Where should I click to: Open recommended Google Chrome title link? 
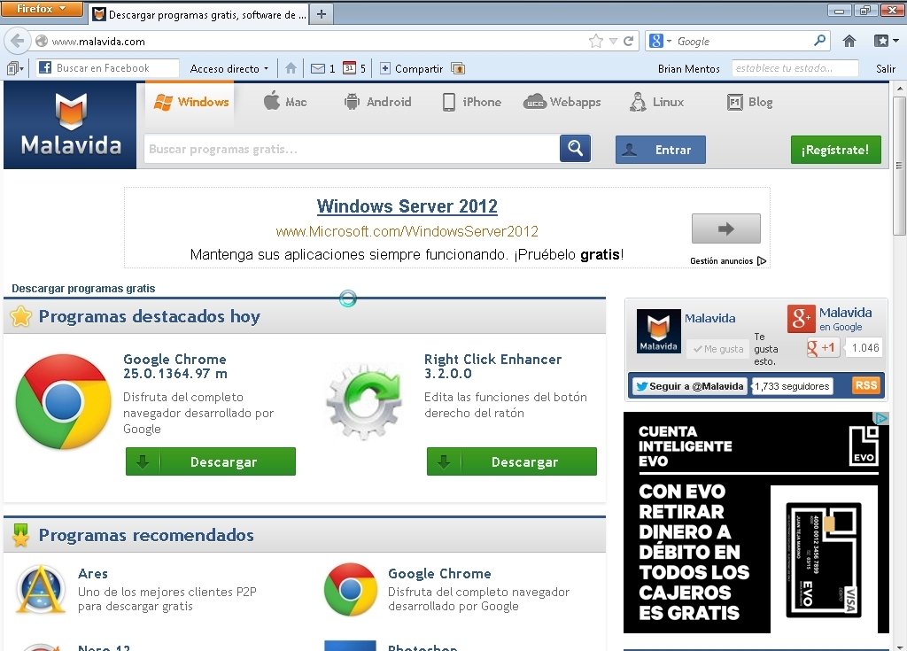click(439, 573)
